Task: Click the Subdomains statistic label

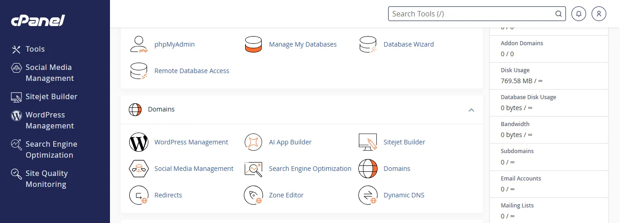Action: click(517, 151)
